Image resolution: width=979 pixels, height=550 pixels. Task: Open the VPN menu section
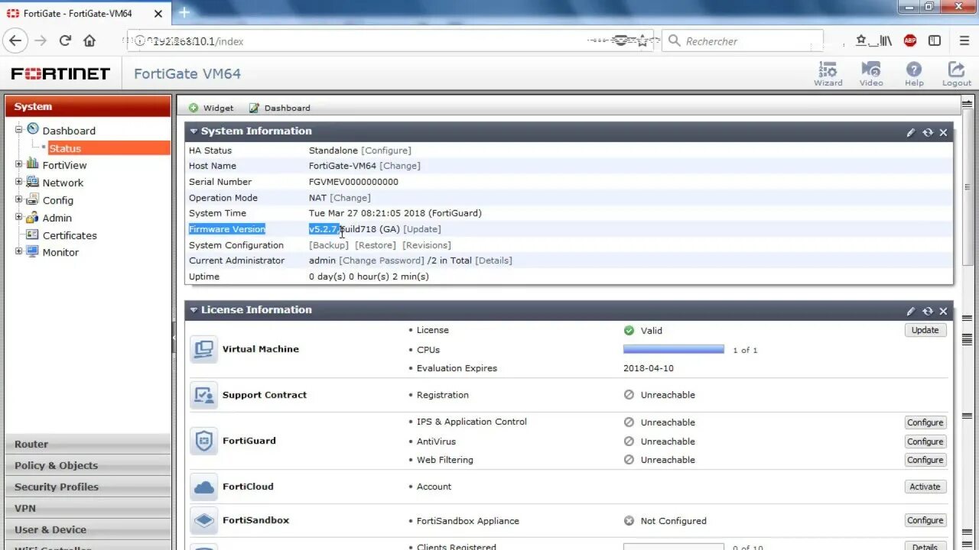click(x=88, y=508)
